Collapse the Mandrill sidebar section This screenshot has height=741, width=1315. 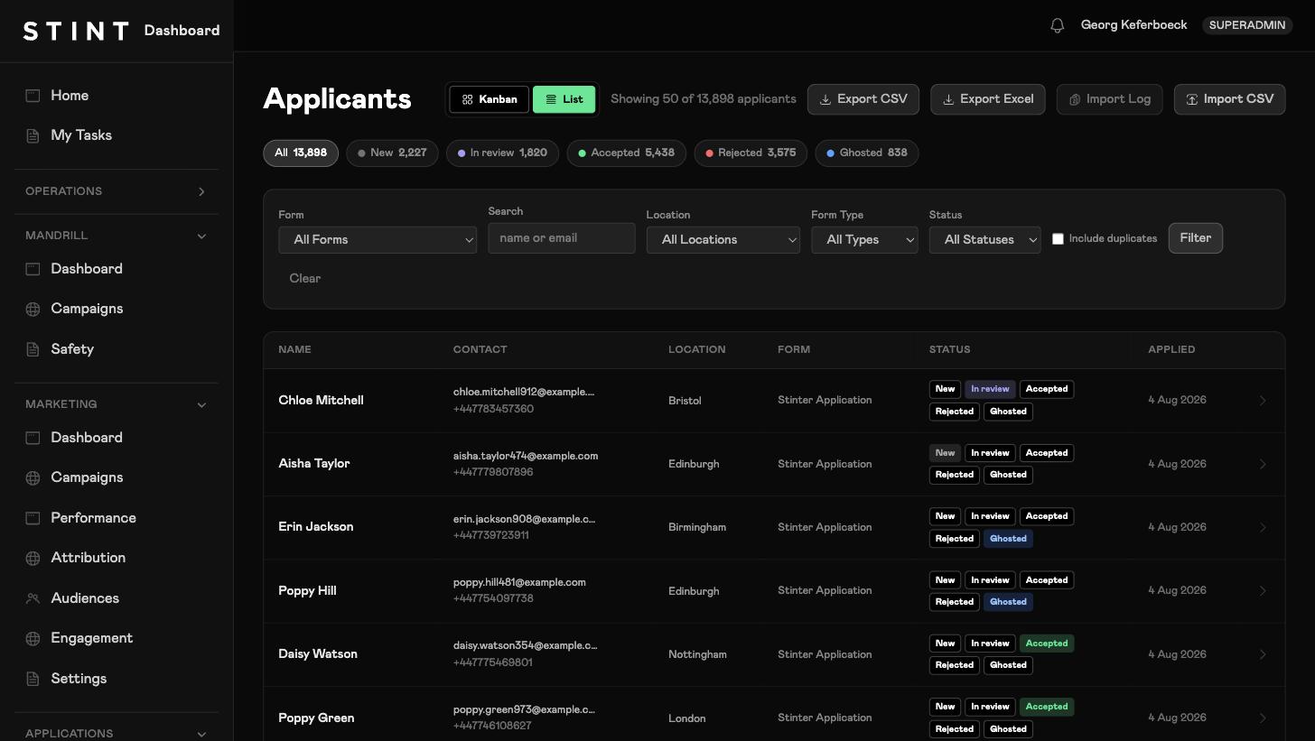coord(201,236)
